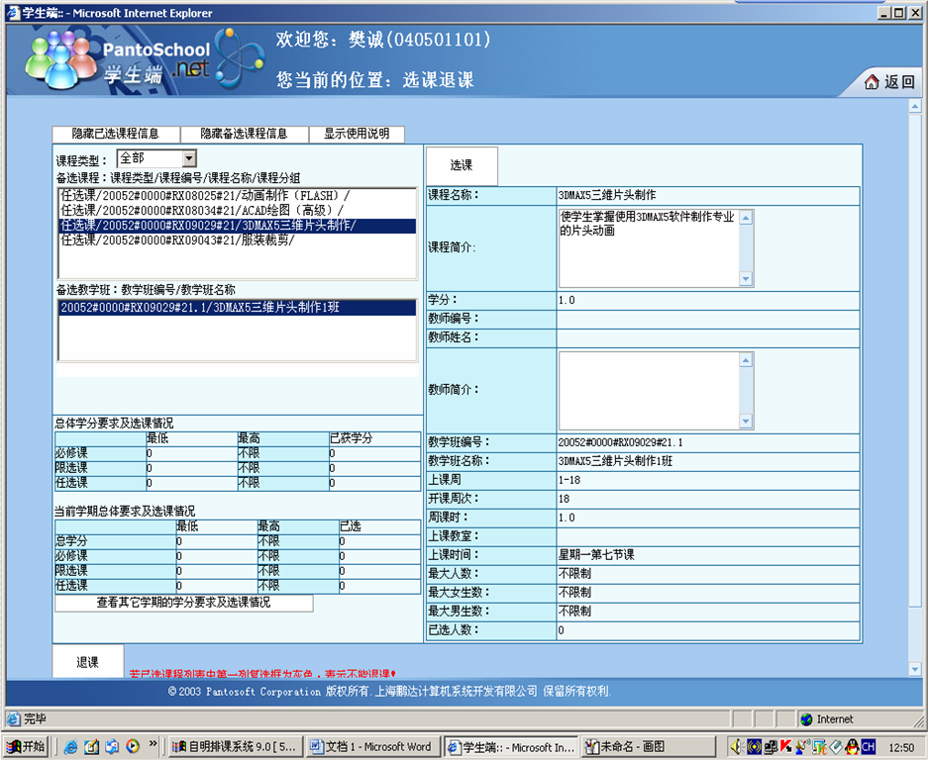Click 查看其它学期的学分要求及选课情况 button
This screenshot has width=928, height=760.
(183, 603)
